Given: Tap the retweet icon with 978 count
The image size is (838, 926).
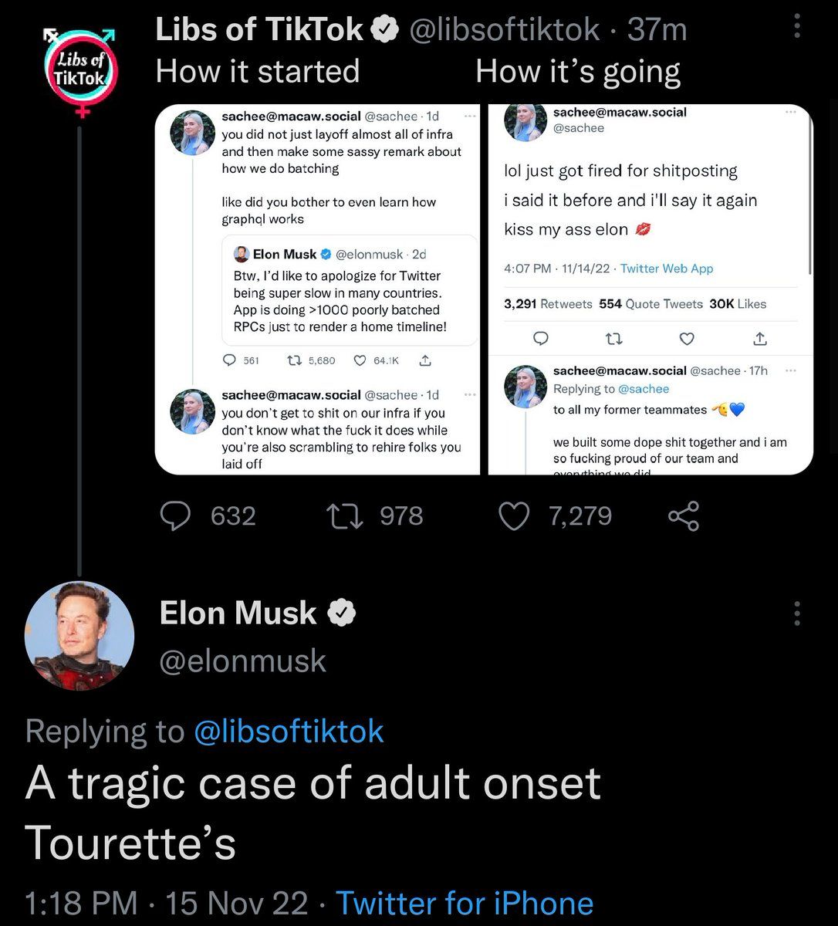Looking at the screenshot, I should (347, 515).
